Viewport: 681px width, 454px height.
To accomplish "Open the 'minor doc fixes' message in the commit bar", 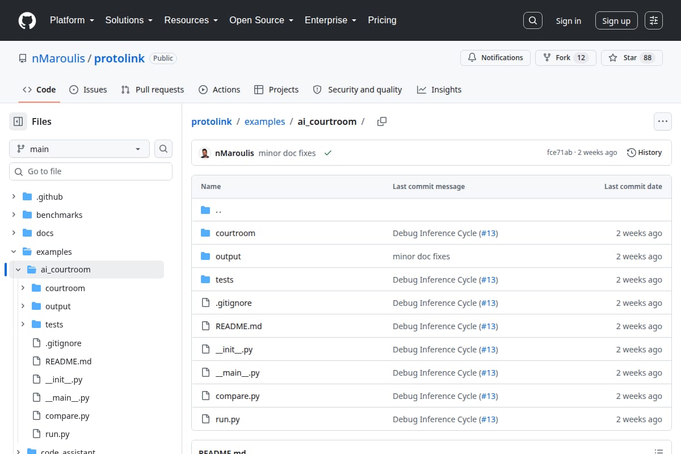I will coord(287,153).
